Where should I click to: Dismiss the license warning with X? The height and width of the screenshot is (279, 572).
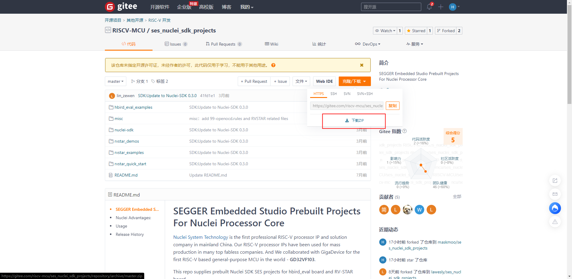pos(362,65)
